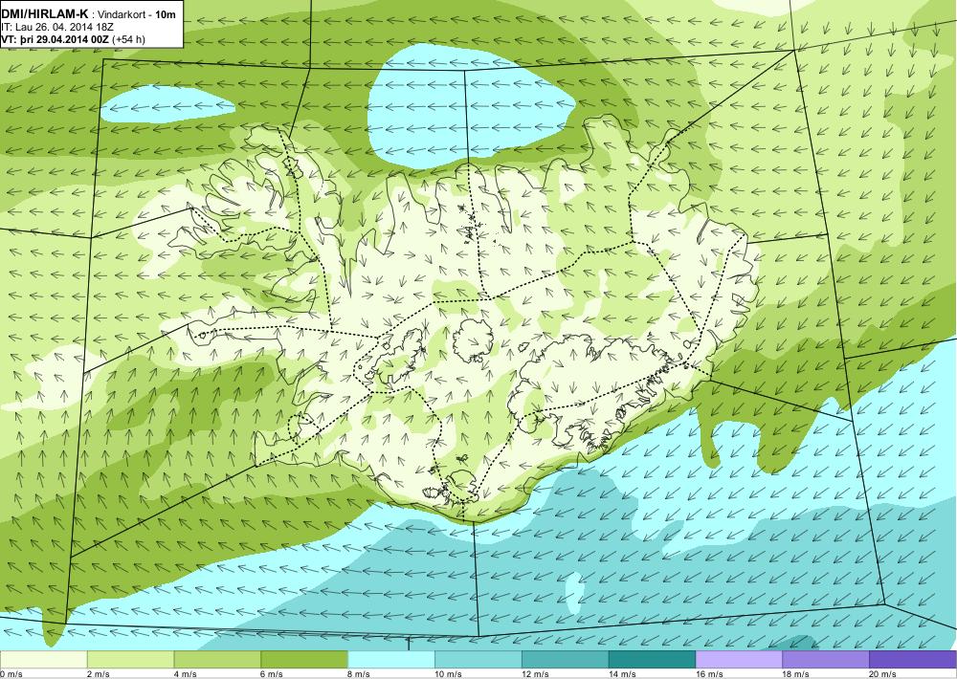Click the "4 m/s" legend label

tap(186, 674)
